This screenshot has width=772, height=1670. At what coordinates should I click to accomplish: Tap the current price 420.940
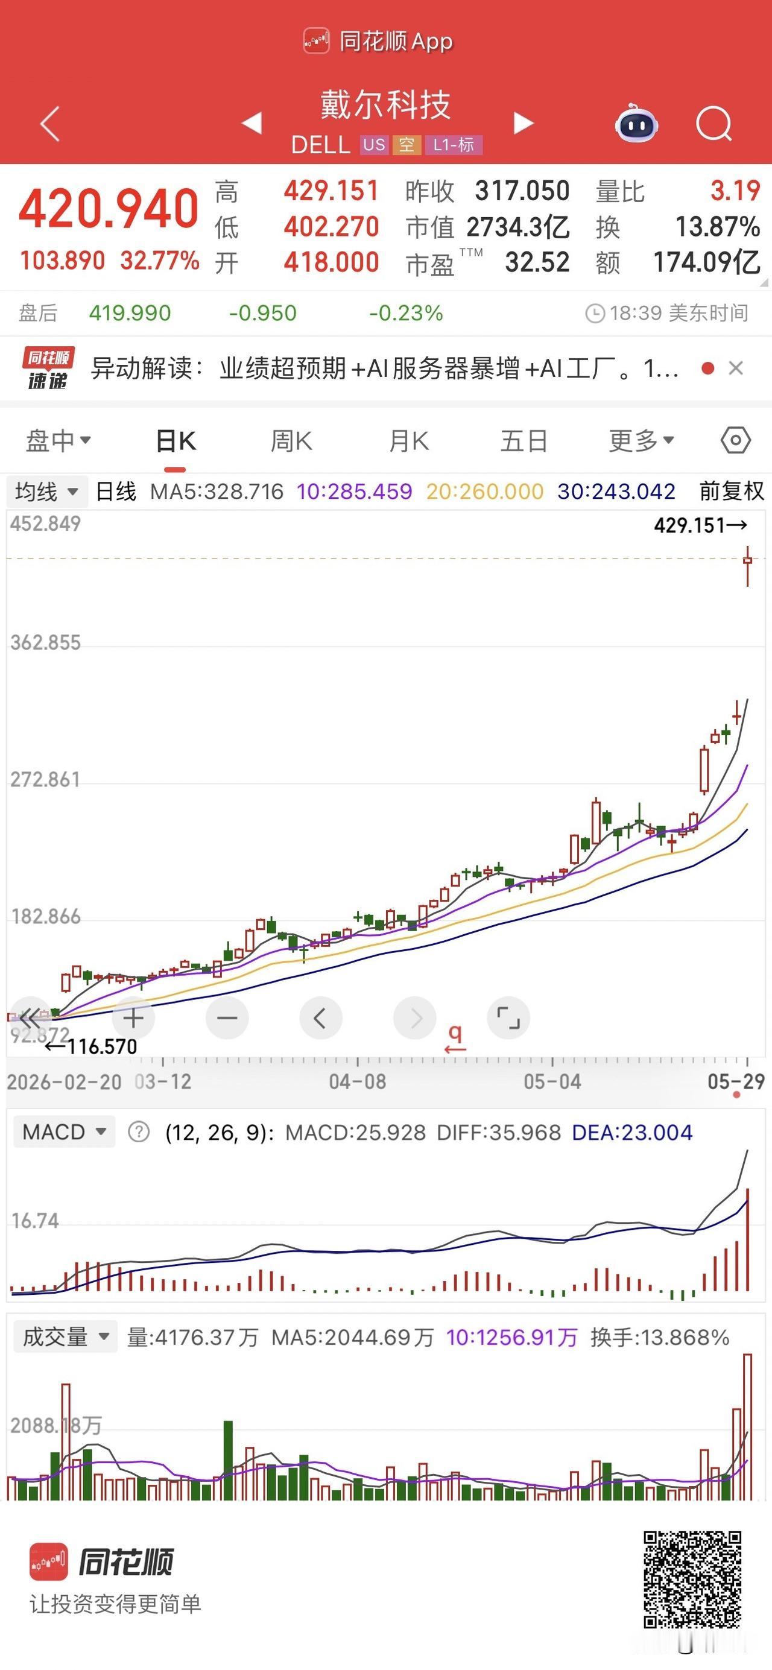108,209
